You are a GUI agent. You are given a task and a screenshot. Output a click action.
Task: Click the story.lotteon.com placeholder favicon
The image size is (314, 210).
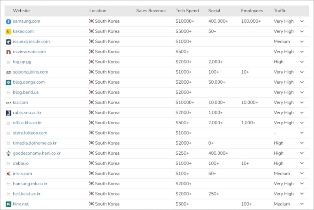pyautogui.click(x=9, y=133)
